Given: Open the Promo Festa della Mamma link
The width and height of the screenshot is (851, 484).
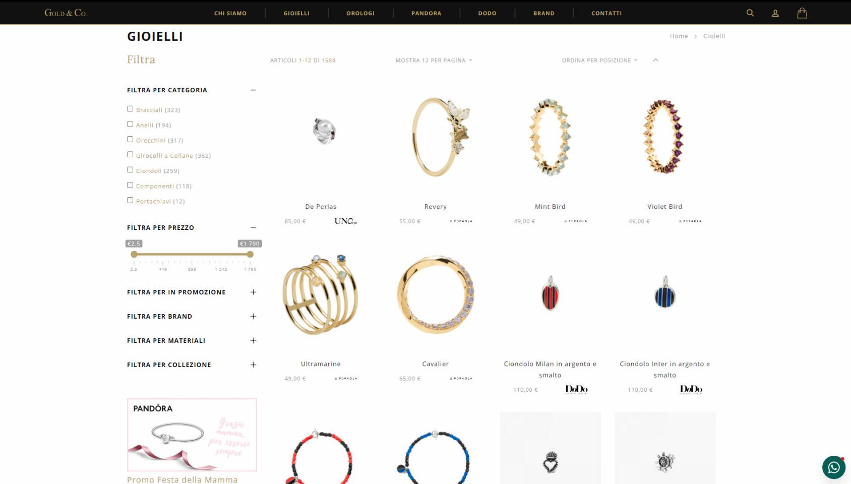Looking at the screenshot, I should tap(182, 479).
